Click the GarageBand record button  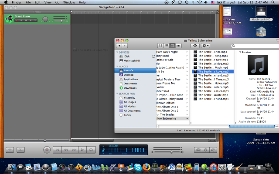(x=47, y=150)
